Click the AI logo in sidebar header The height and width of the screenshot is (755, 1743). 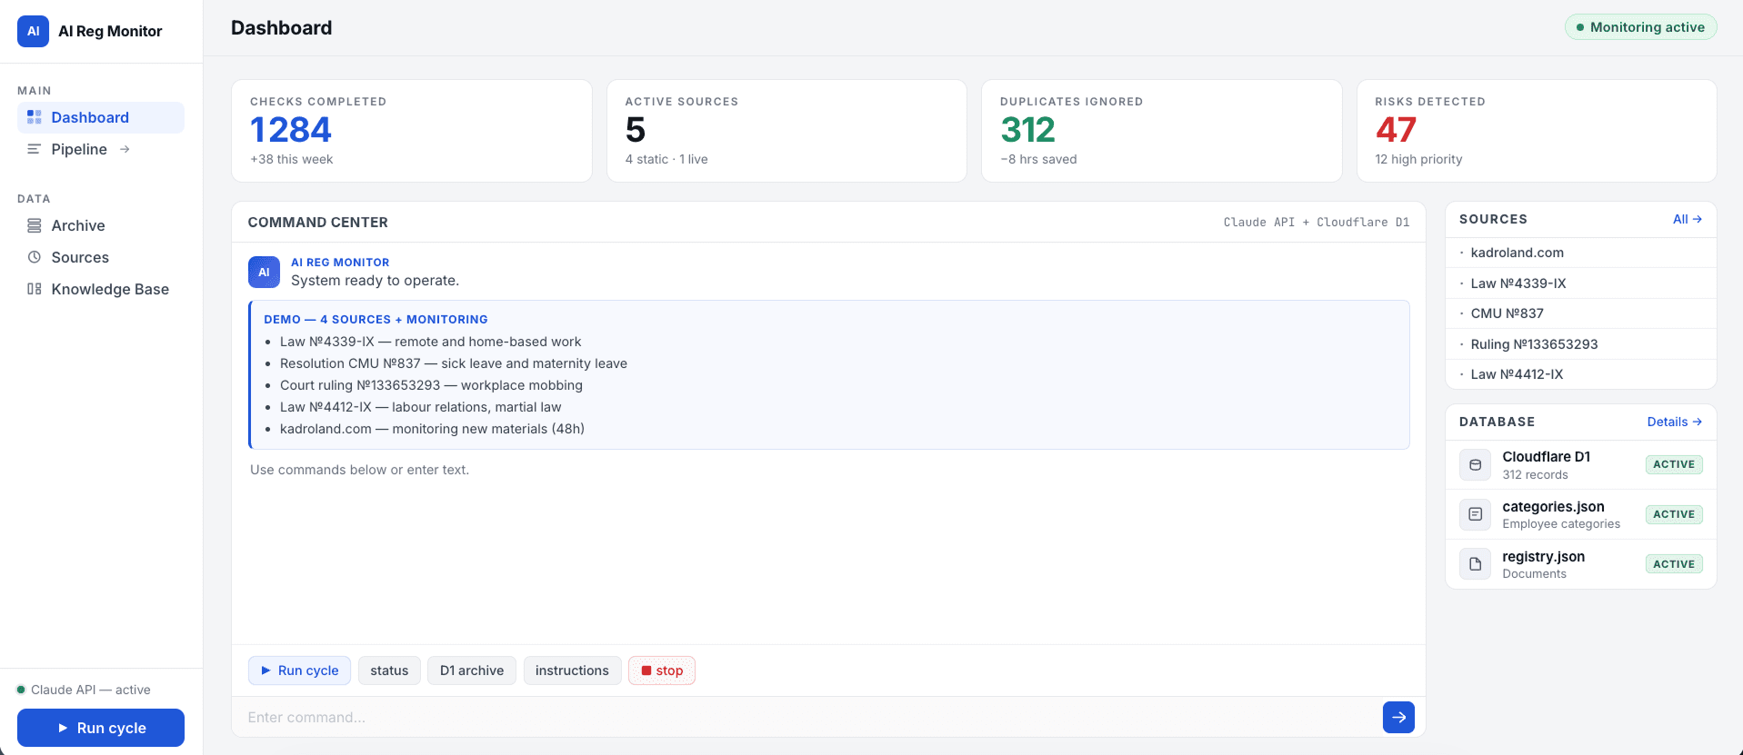pos(33,31)
